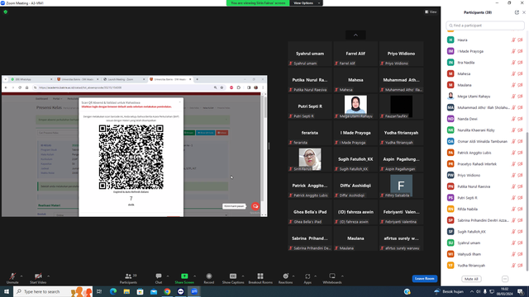Click I Made Prayoga's video-off icon
The width and height of the screenshot is (529, 297).
coord(520,51)
